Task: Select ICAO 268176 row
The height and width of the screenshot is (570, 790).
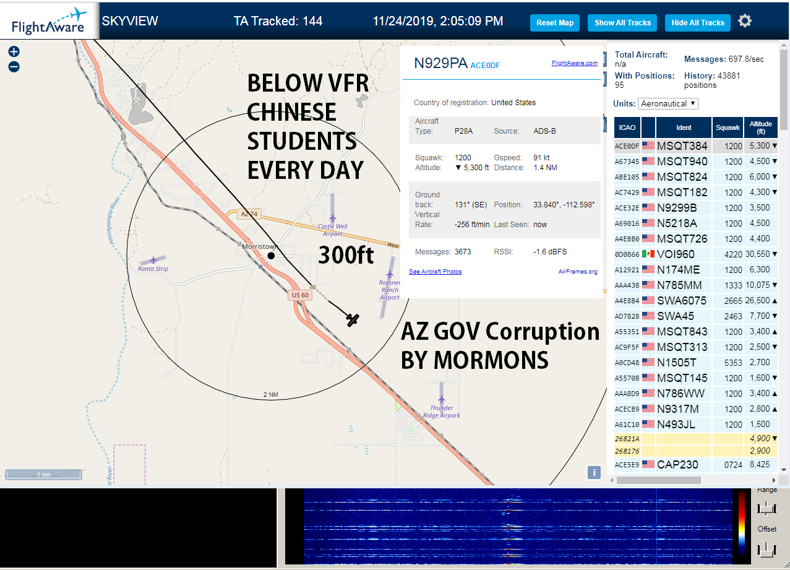Action: point(696,451)
